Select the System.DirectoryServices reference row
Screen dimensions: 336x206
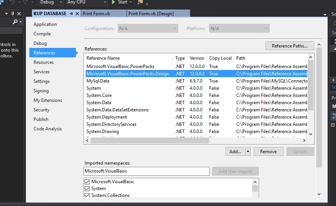click(x=197, y=124)
